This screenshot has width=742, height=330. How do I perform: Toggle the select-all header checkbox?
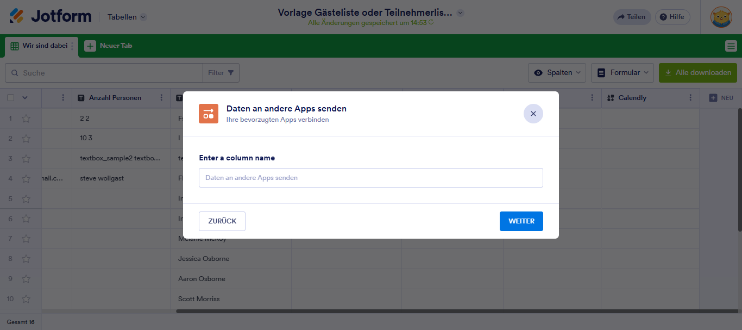(x=10, y=98)
